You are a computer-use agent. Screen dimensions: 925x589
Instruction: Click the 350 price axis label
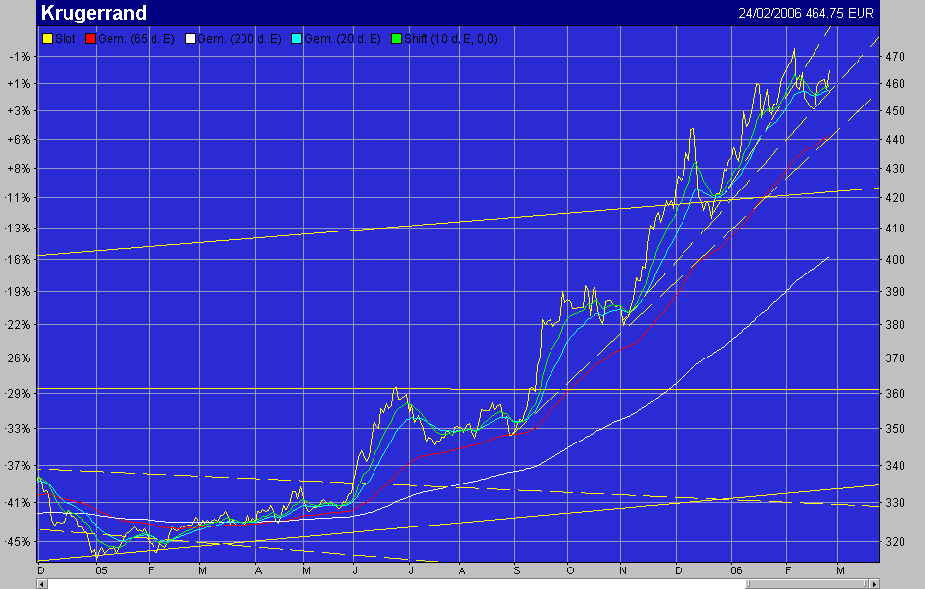895,429
